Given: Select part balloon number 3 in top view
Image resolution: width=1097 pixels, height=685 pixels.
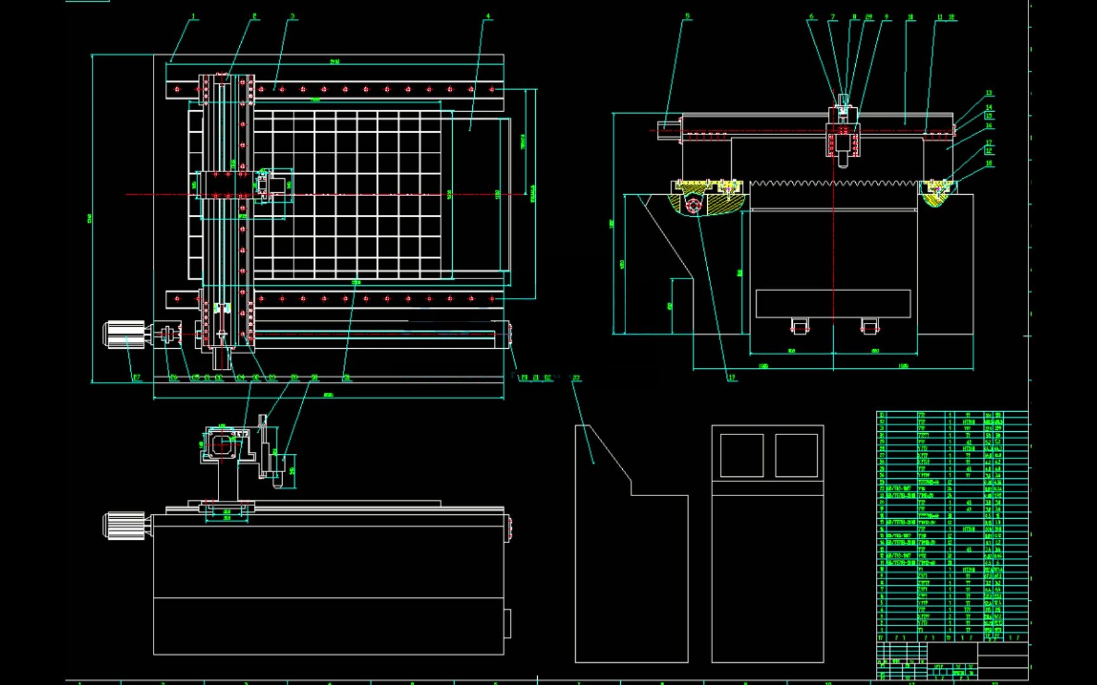Looking at the screenshot, I should click(x=293, y=17).
